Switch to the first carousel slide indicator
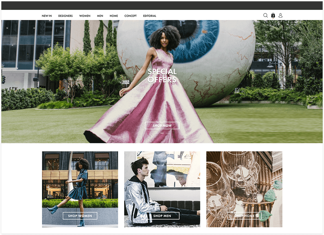The width and height of the screenshot is (324, 235). [157, 133]
